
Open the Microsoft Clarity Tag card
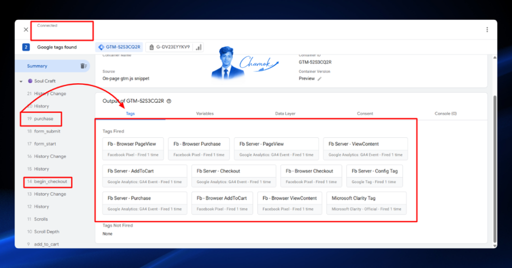tap(366, 203)
